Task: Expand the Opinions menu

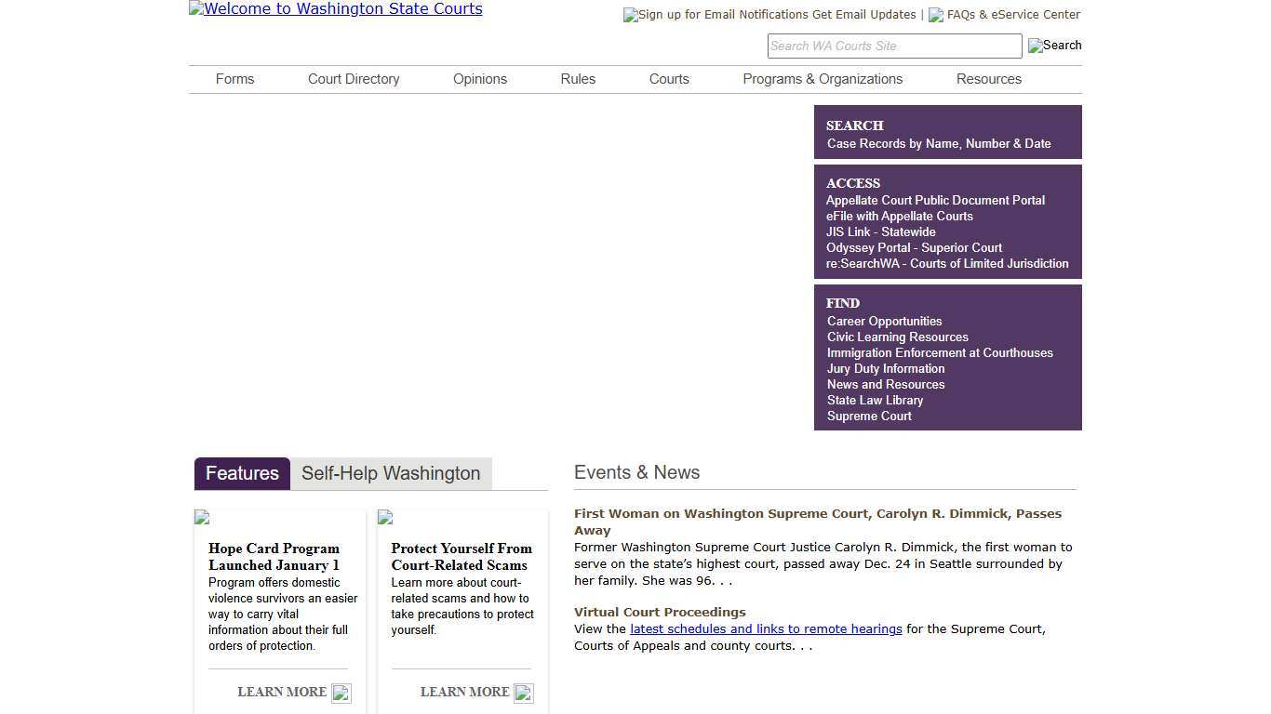Action: tap(480, 79)
